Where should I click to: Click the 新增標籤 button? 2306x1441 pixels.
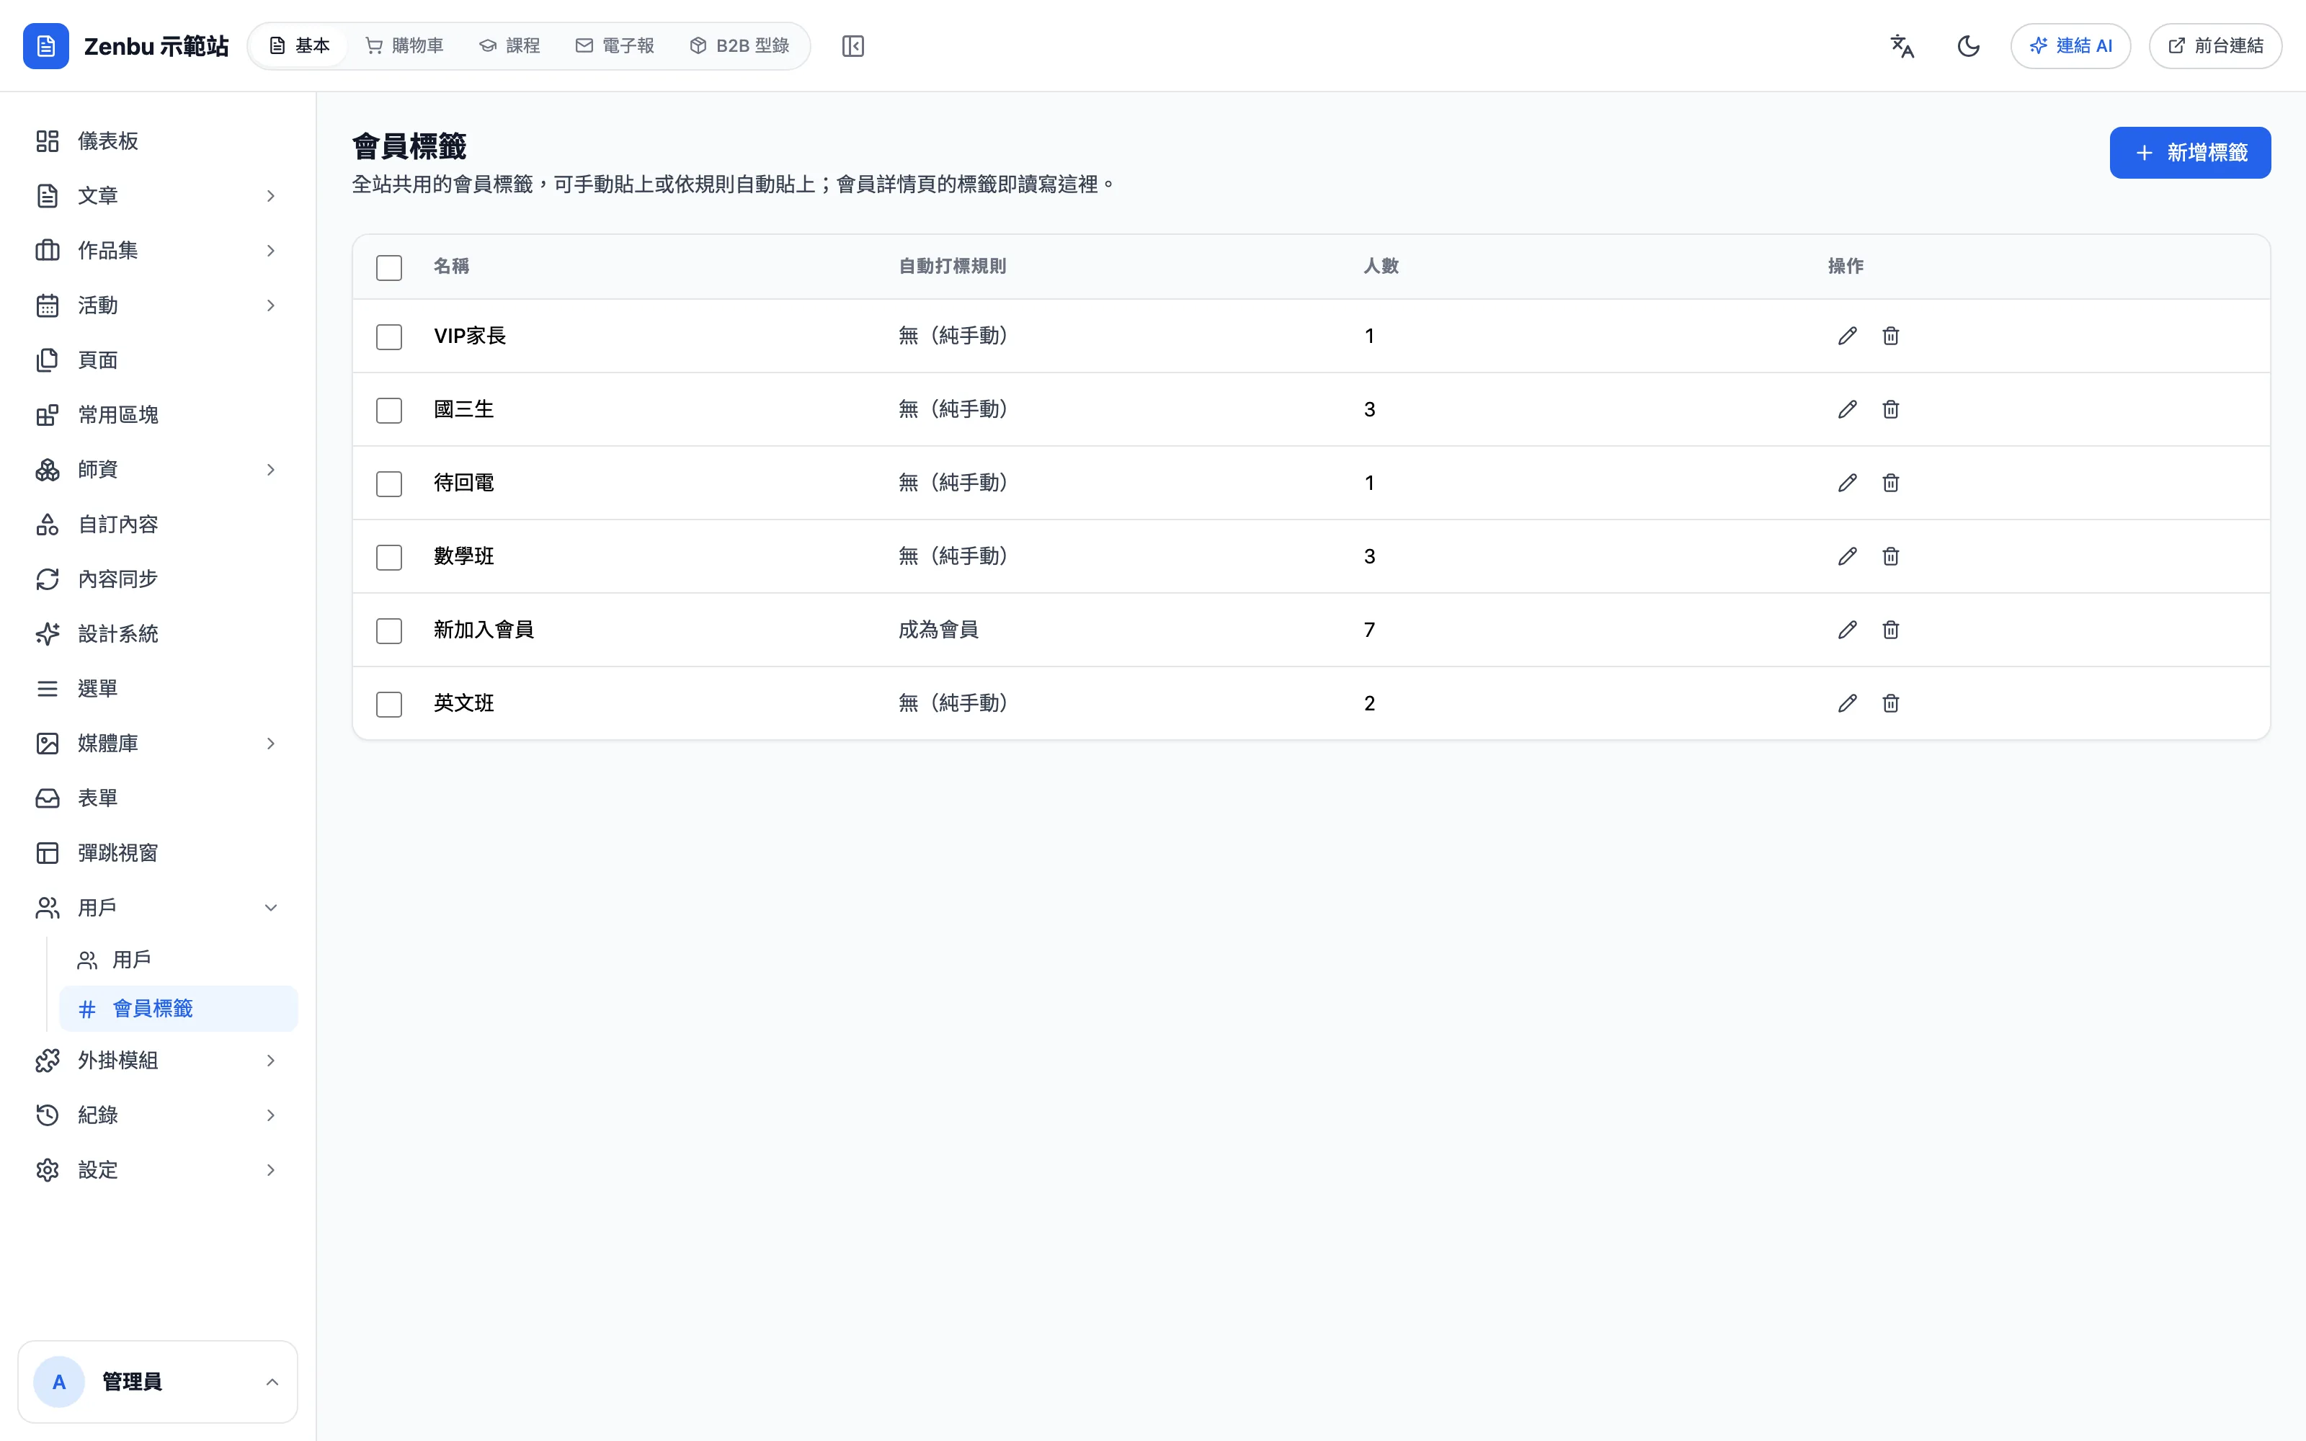2190,153
